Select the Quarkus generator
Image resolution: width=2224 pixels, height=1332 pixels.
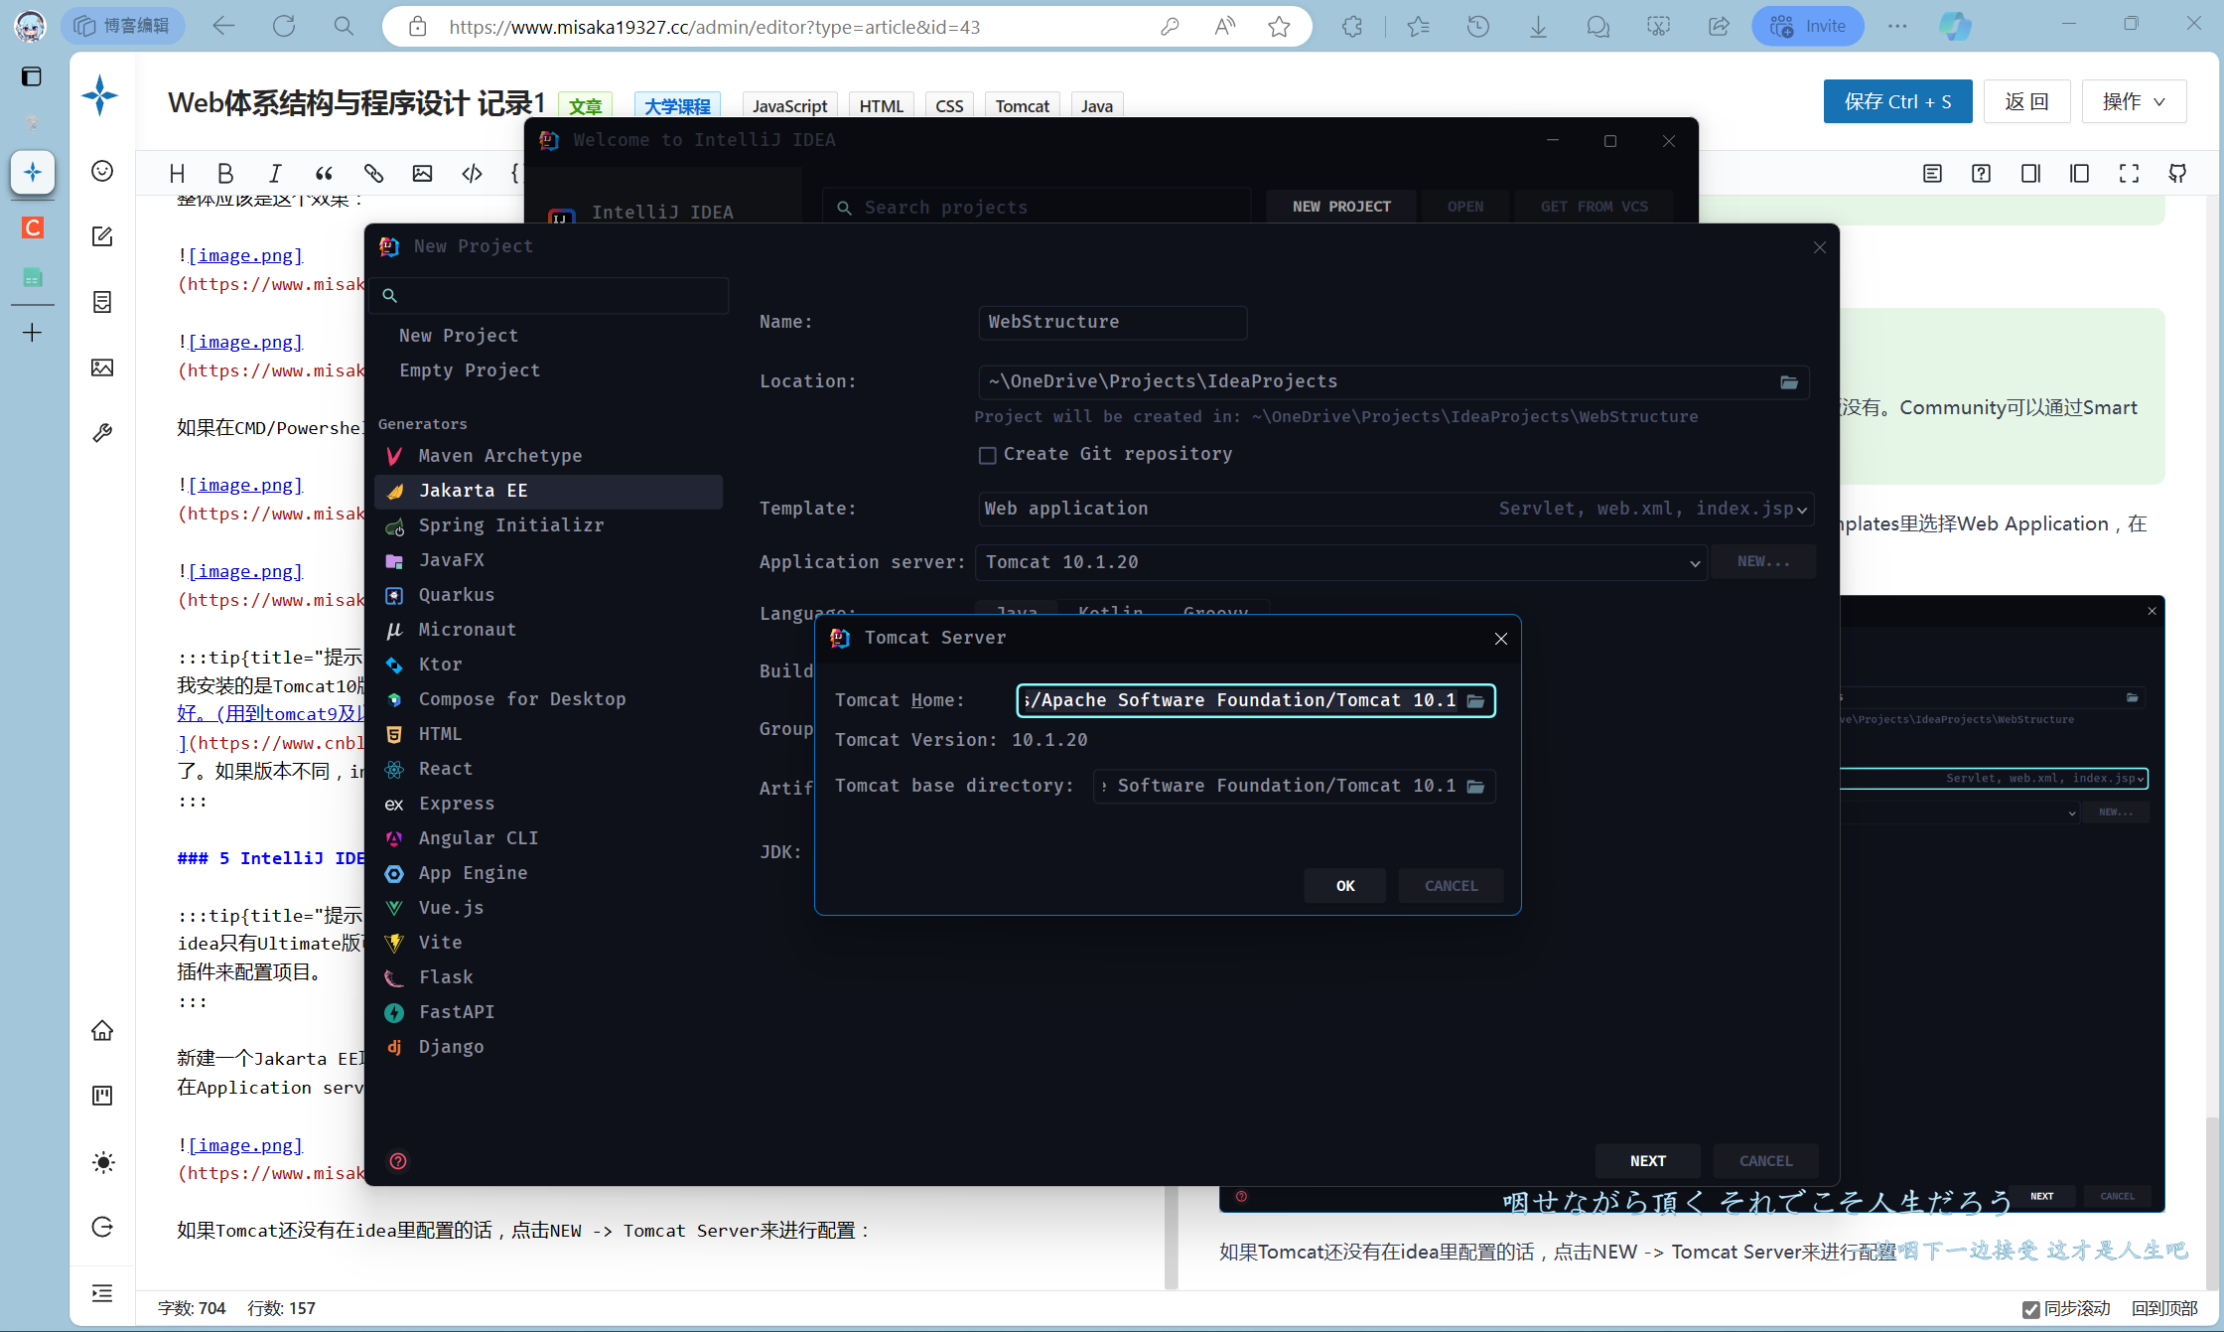pyautogui.click(x=548, y=595)
